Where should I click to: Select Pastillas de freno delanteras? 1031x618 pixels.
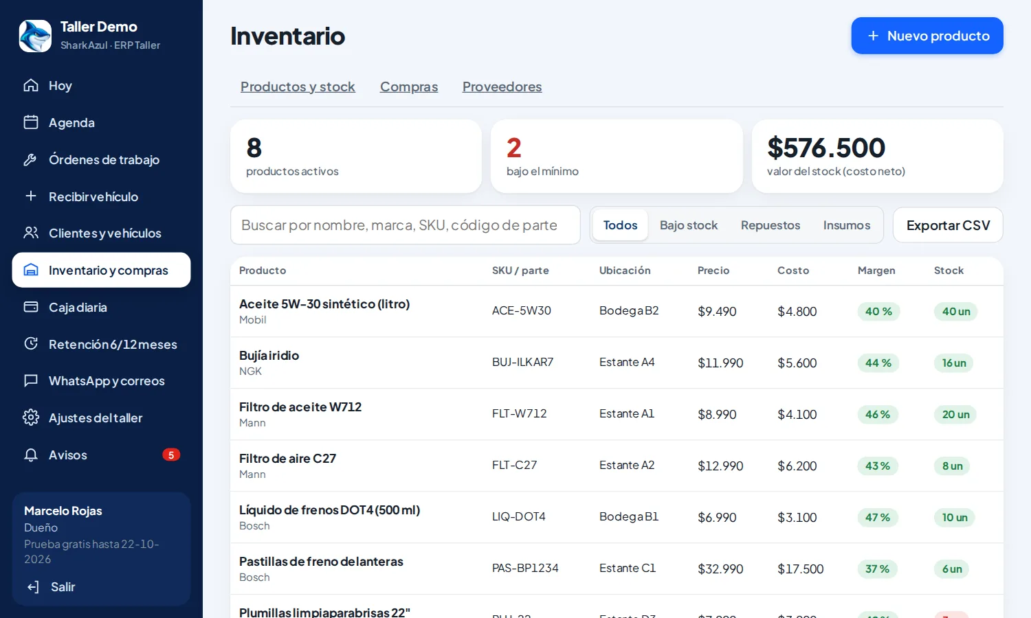pos(321,561)
